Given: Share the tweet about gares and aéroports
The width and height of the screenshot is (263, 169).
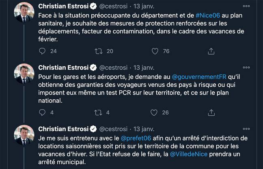Looking at the screenshot, I should [x=211, y=112].
